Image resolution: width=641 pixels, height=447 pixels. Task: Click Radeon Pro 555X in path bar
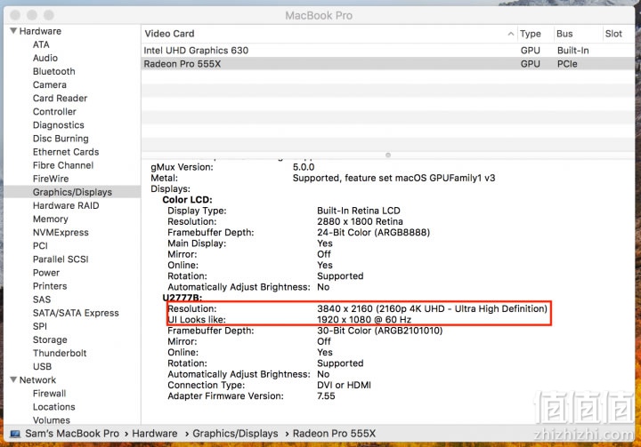click(x=334, y=434)
